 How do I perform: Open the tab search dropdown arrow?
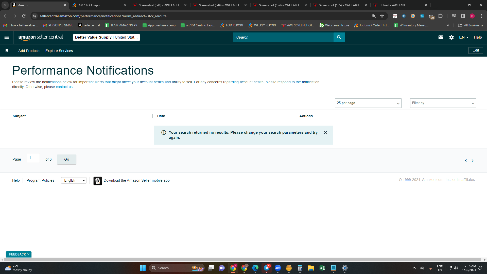pyautogui.click(x=5, y=5)
